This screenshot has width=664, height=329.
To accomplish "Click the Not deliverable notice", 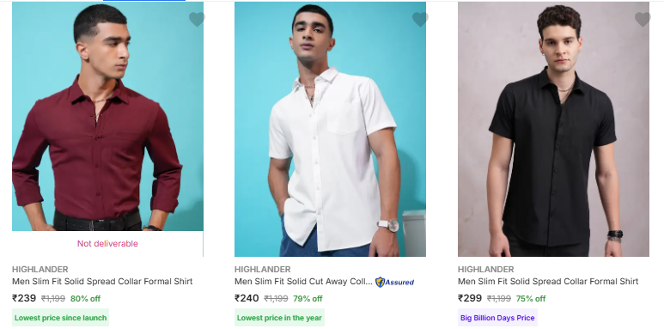I will pos(107,243).
